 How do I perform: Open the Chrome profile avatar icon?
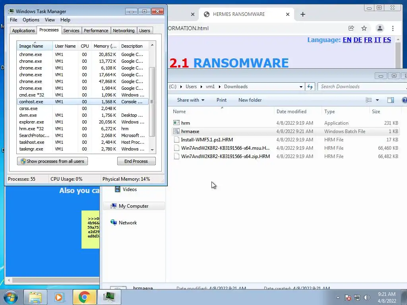click(x=380, y=28)
